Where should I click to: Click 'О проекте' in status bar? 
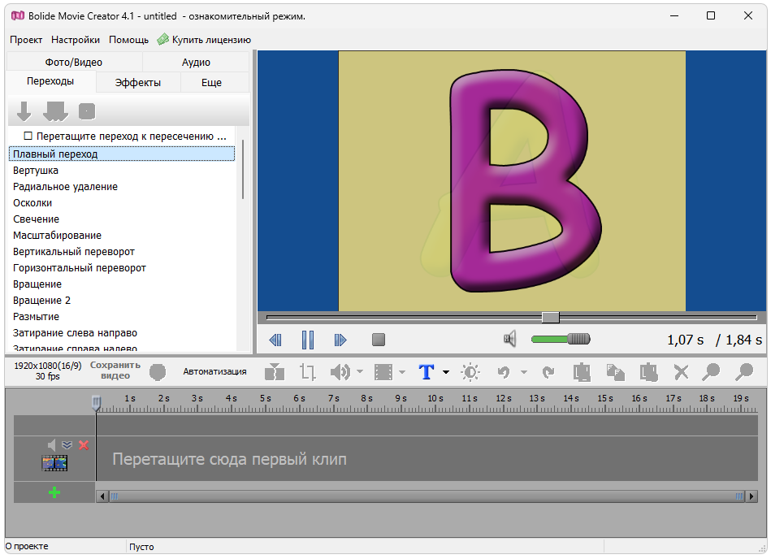point(27,546)
